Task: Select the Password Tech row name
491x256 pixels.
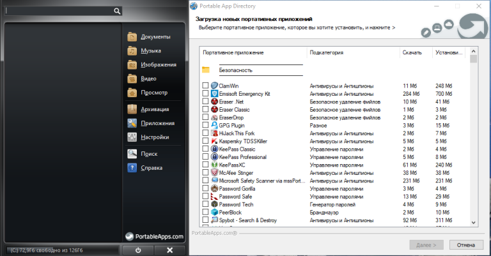Action: coord(236,204)
